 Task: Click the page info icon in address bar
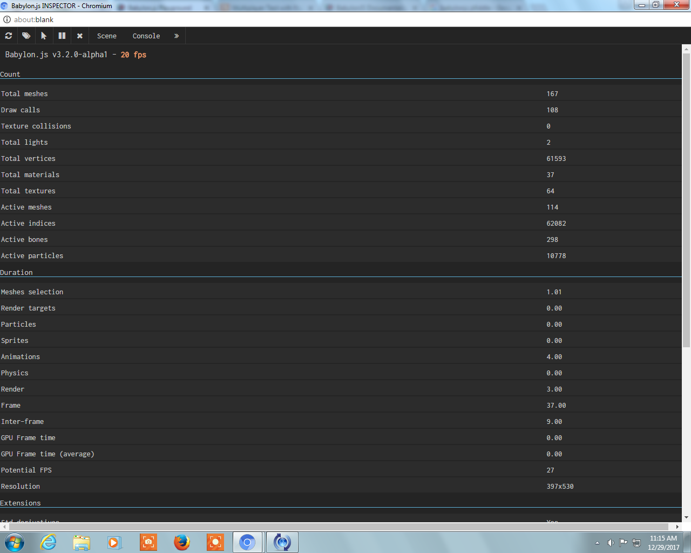pos(7,19)
